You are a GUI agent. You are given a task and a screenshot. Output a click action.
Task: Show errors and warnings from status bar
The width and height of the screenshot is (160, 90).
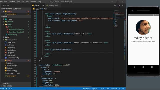[9, 89]
